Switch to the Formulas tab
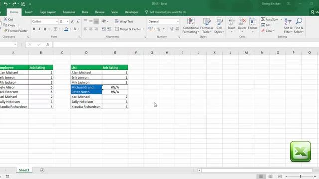Viewport: 319px width, 179px height. [x=69, y=12]
